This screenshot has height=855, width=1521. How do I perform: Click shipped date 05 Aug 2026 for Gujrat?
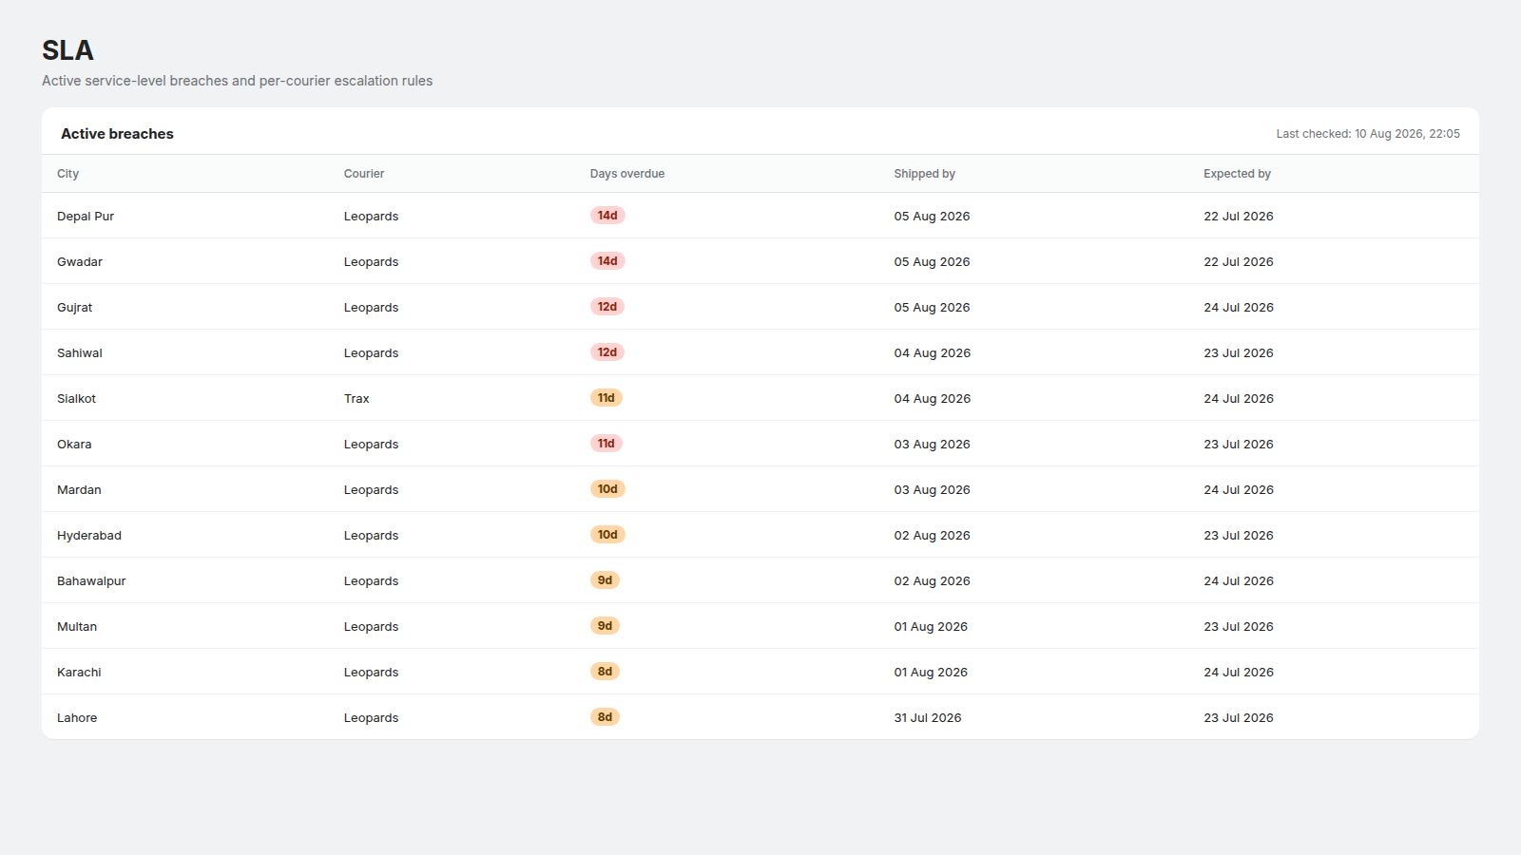pyautogui.click(x=932, y=308)
